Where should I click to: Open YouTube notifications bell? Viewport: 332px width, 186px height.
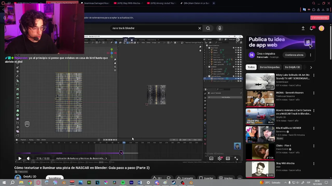(x=312, y=28)
